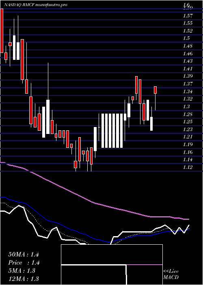
Task: Click the 1.55 price axis label
Action: (x=188, y=23)
